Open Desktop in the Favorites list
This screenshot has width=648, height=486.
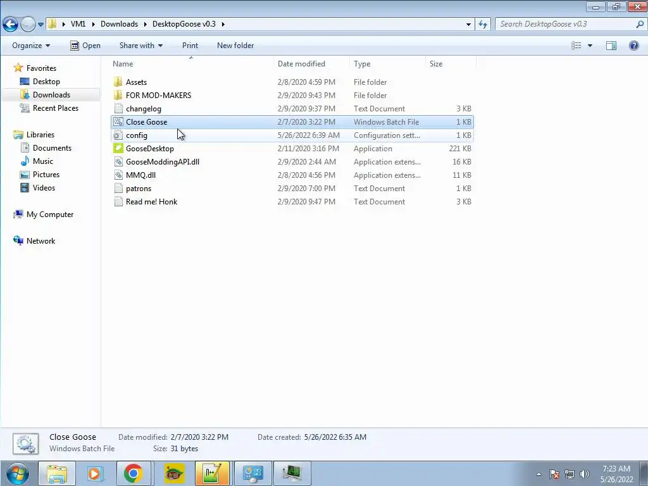point(46,82)
